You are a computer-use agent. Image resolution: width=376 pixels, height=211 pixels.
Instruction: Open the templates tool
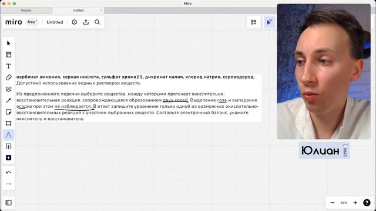tap(8, 55)
